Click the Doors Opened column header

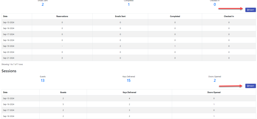[x=214, y=92]
